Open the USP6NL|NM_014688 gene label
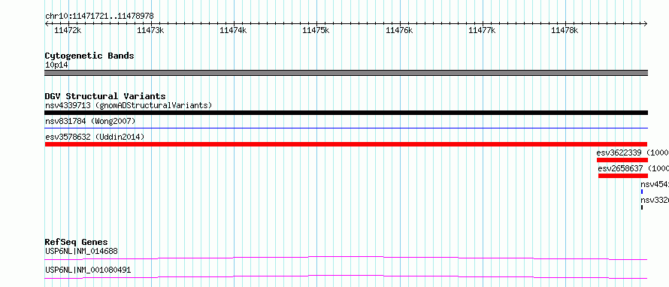This screenshot has width=669, height=287. (x=81, y=251)
